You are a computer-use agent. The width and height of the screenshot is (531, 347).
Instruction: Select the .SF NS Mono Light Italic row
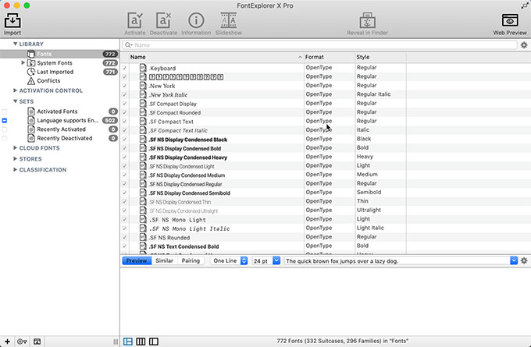point(326,228)
